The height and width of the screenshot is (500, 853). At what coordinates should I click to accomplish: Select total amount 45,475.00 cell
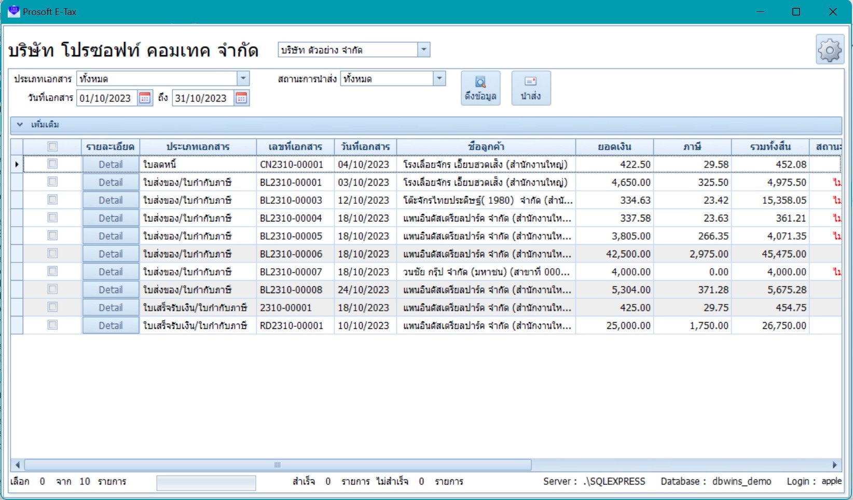[x=770, y=254]
